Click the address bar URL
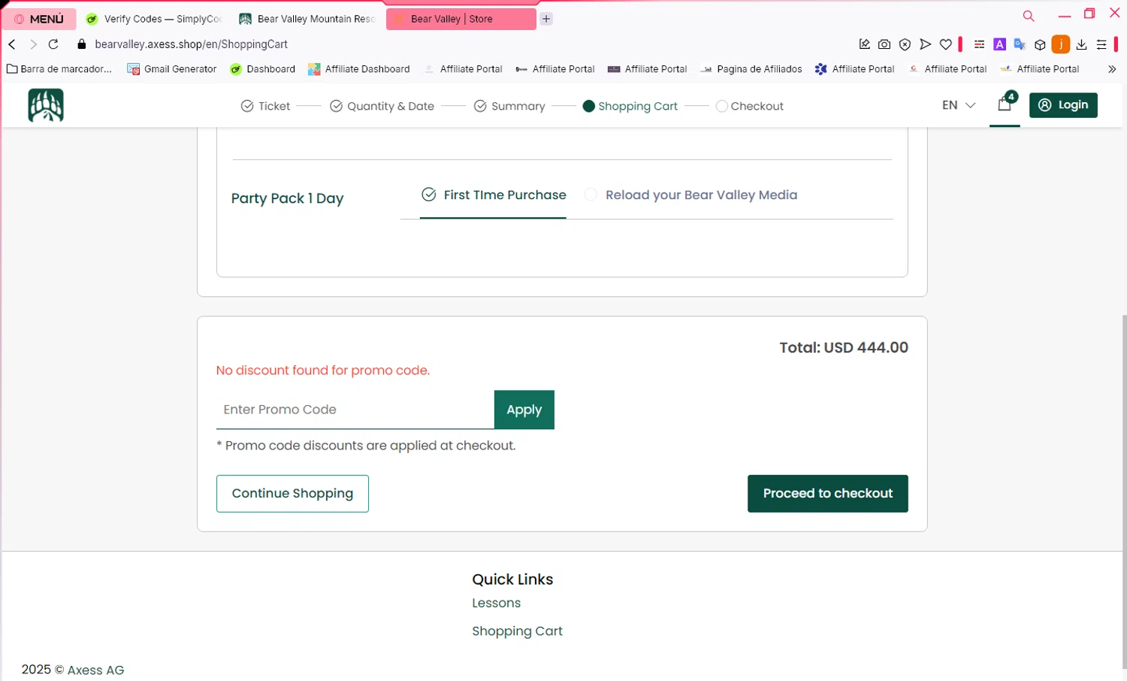The image size is (1127, 681). pos(191,44)
